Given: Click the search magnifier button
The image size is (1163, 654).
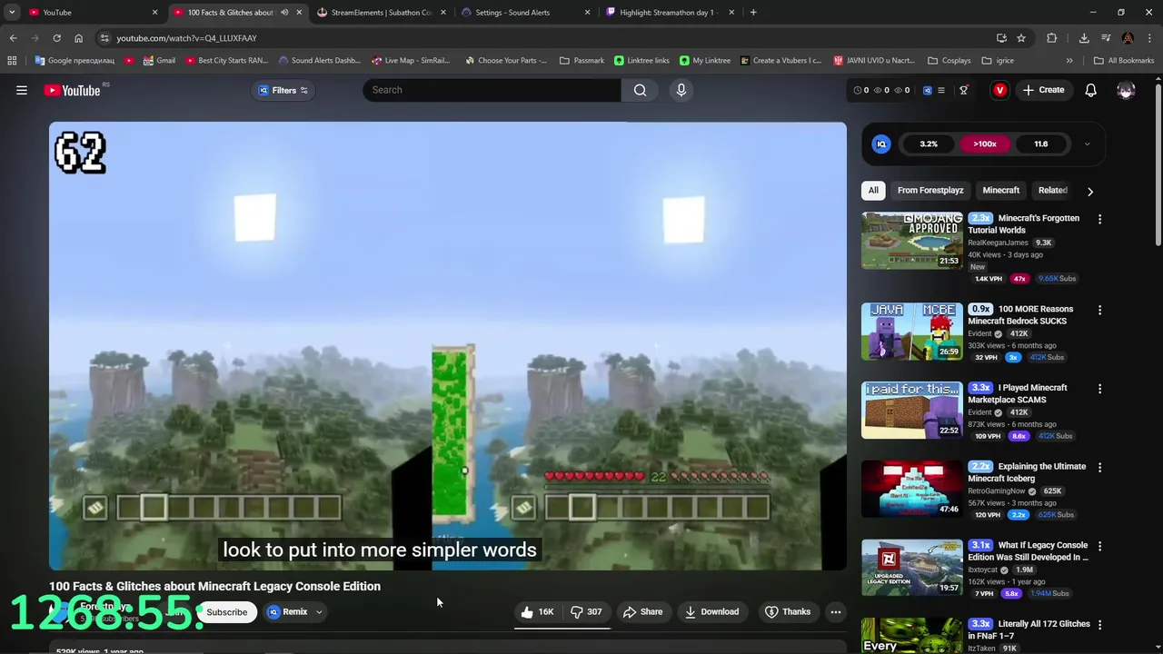Looking at the screenshot, I should click(641, 90).
